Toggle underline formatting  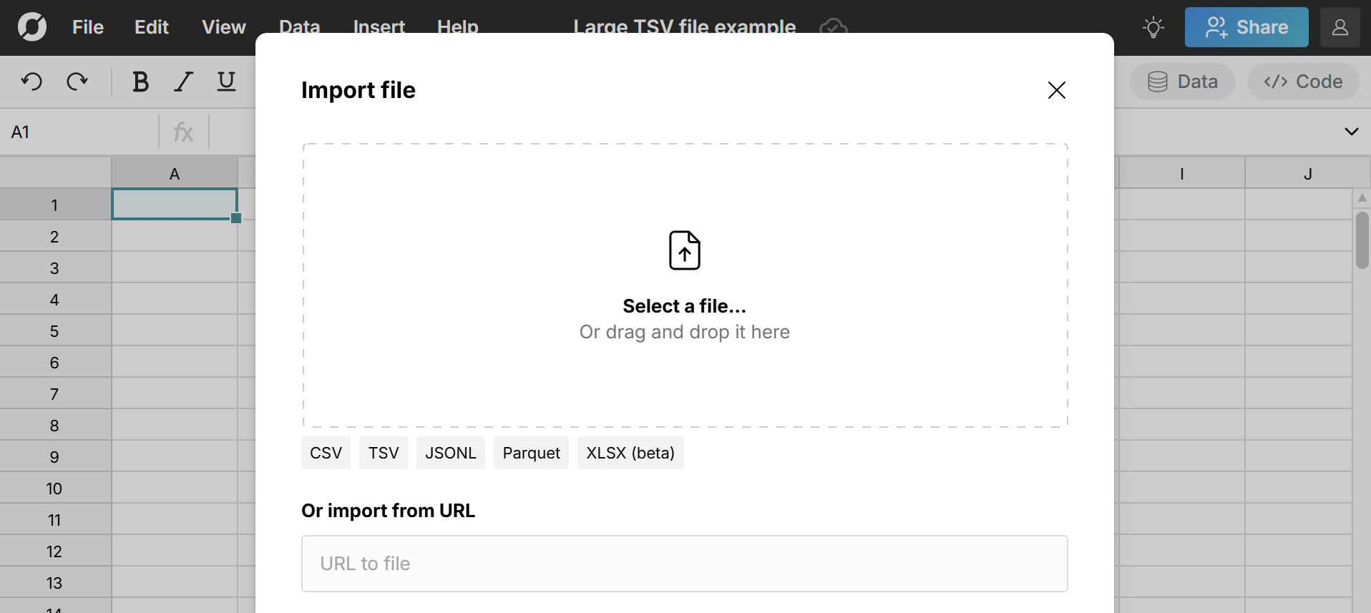point(226,82)
